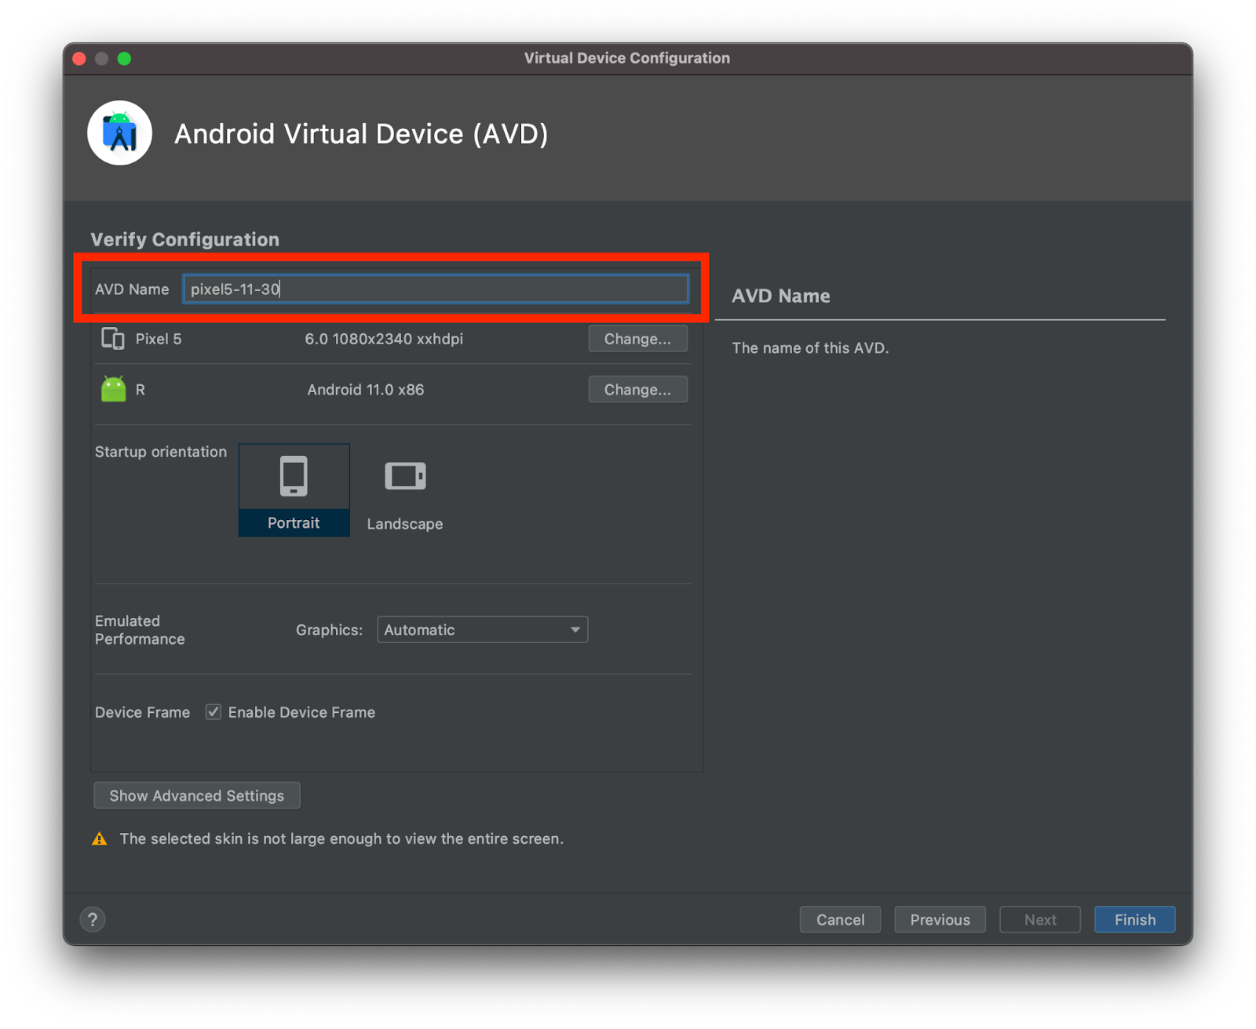
Task: Open help with the question mark button
Action: 93,919
